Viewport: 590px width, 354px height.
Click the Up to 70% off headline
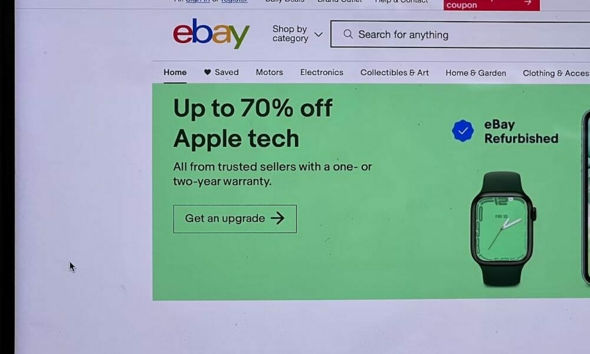point(253,109)
